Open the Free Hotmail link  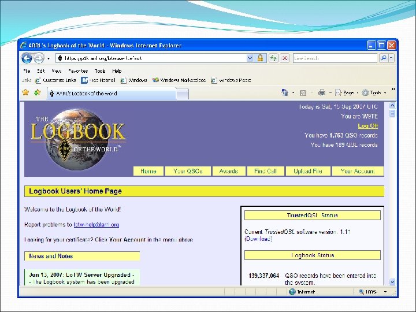98,80
